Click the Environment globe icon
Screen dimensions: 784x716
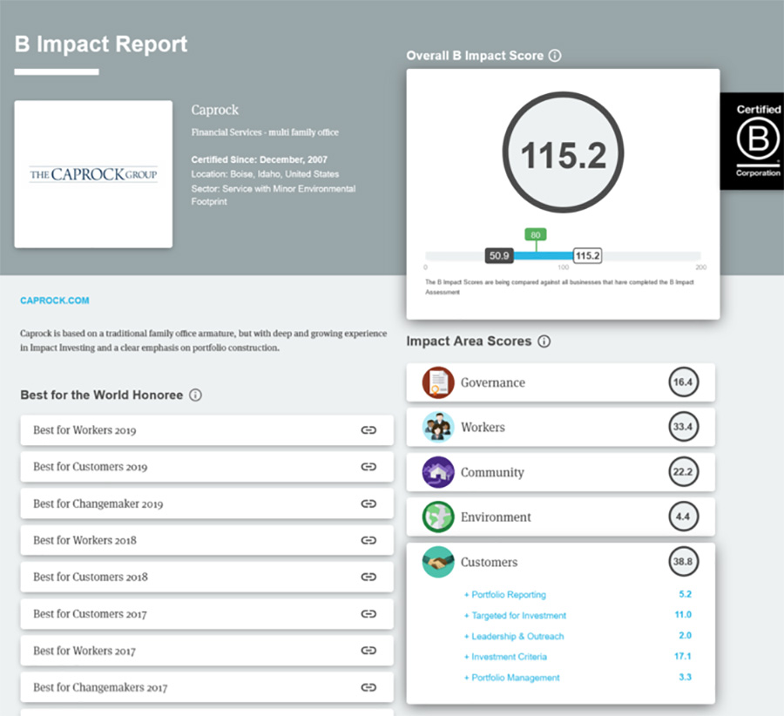coord(438,517)
